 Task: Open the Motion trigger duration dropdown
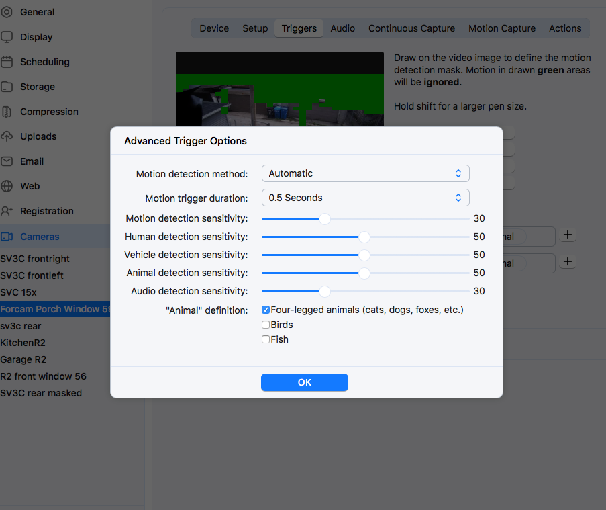tap(365, 198)
